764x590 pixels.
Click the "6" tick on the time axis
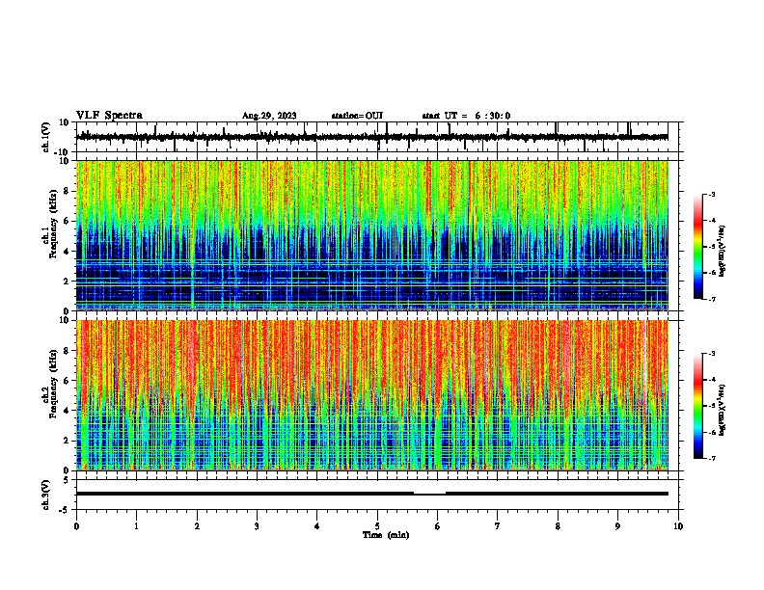pos(438,526)
